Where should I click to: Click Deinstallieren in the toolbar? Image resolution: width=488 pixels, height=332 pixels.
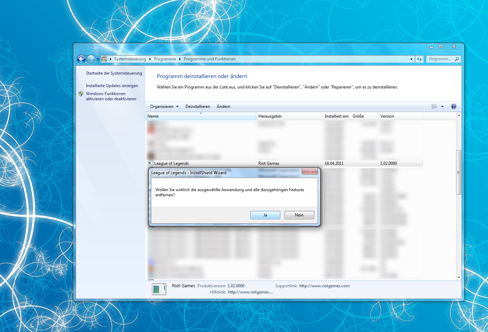click(x=198, y=107)
